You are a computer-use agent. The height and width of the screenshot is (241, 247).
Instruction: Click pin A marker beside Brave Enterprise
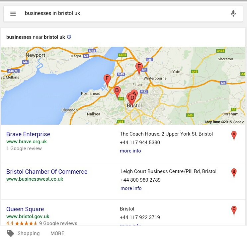tap(234, 135)
